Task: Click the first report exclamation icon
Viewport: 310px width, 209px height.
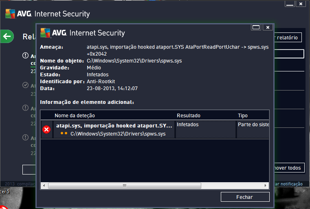Action: point(26,56)
